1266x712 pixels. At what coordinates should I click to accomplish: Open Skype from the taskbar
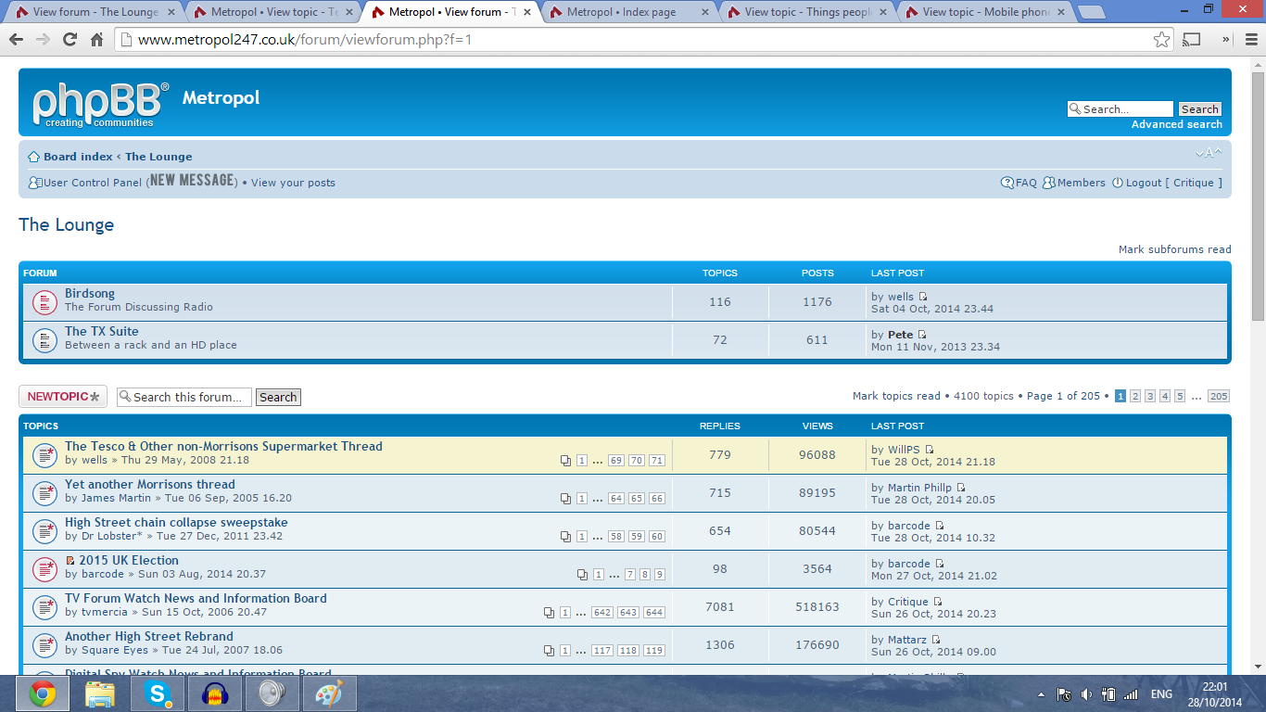(158, 693)
